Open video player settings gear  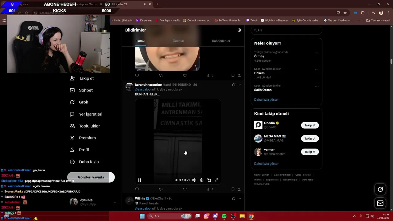coord(201,180)
